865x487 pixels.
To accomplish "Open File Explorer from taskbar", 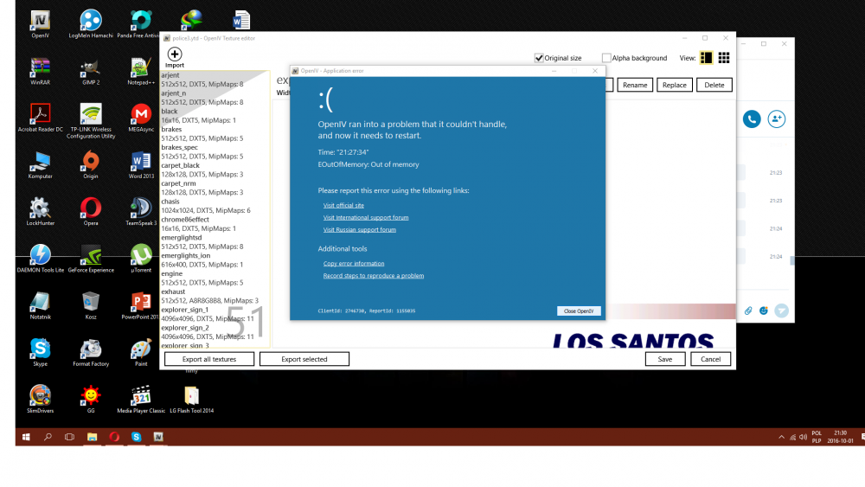I will (x=93, y=437).
